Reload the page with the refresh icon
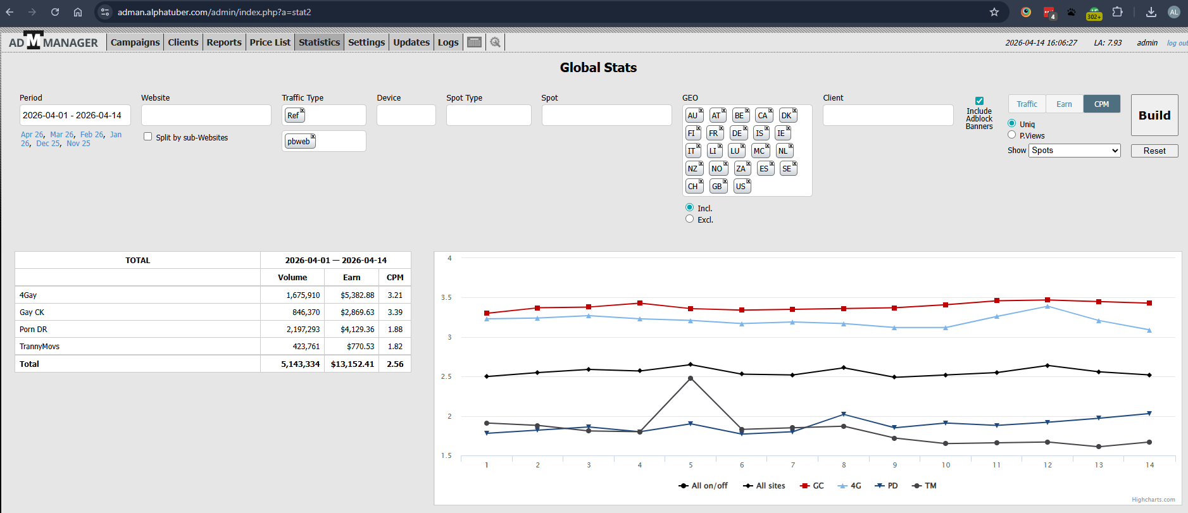Image resolution: width=1188 pixels, height=513 pixels. coord(55,12)
